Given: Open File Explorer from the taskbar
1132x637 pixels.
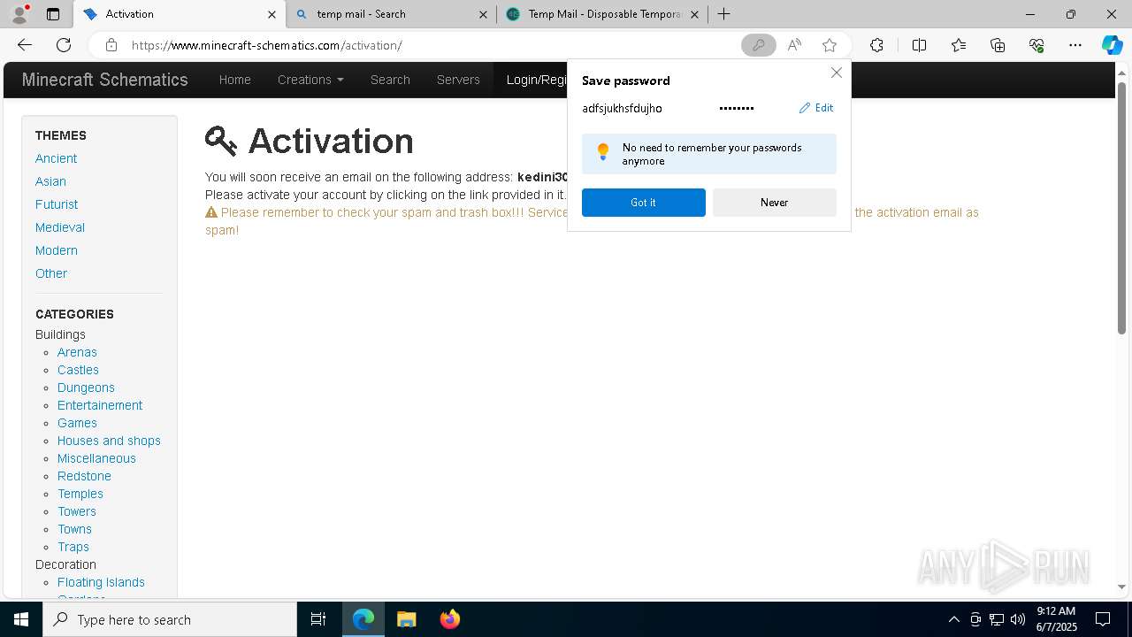Looking at the screenshot, I should [406, 619].
